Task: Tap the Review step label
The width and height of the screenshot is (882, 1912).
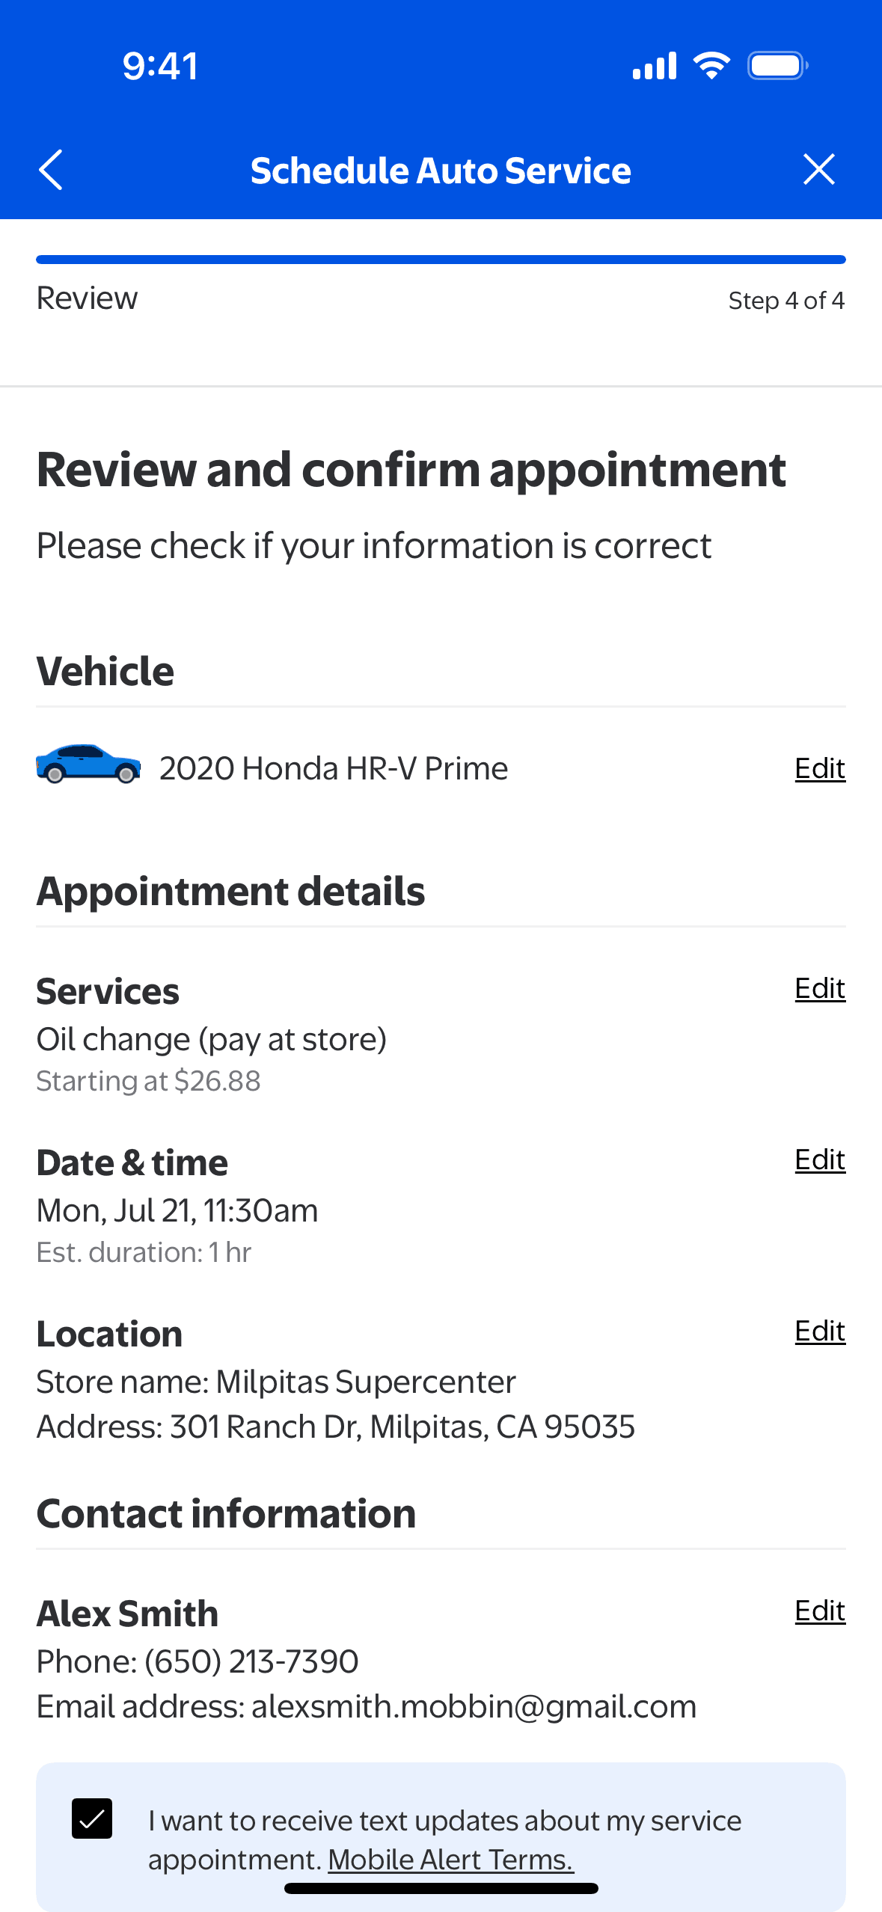Action: 87,298
